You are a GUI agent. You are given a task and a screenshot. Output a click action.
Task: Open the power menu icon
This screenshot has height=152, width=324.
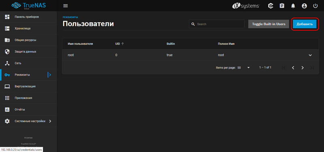tap(315, 6)
